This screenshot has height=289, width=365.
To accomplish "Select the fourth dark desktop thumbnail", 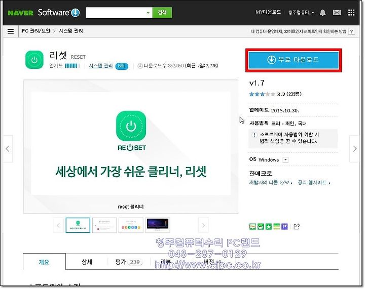I will (158, 225).
